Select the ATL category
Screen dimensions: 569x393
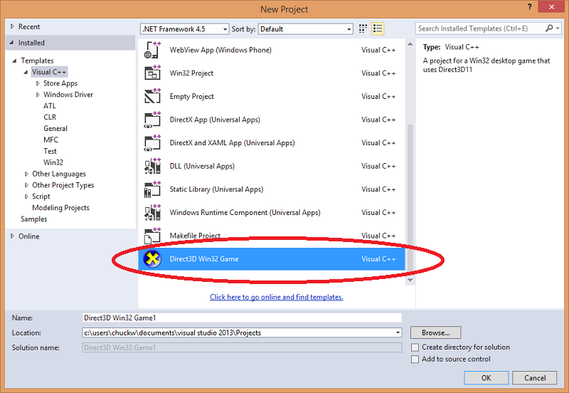point(50,105)
